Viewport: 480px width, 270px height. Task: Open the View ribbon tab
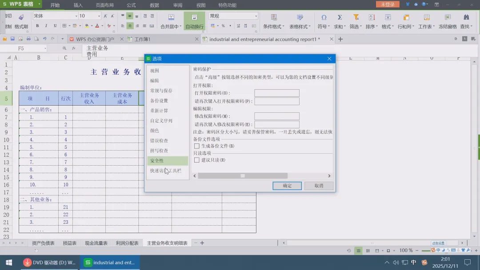(x=201, y=5)
